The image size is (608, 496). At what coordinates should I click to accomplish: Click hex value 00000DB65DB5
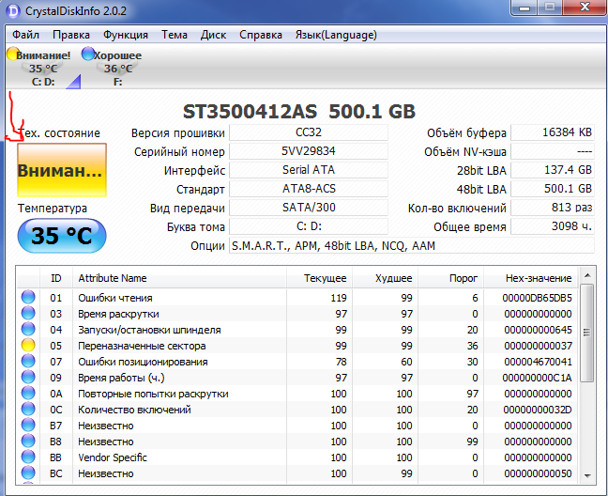pyautogui.click(x=537, y=298)
